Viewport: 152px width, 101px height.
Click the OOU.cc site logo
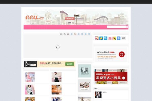pyautogui.click(x=34, y=17)
